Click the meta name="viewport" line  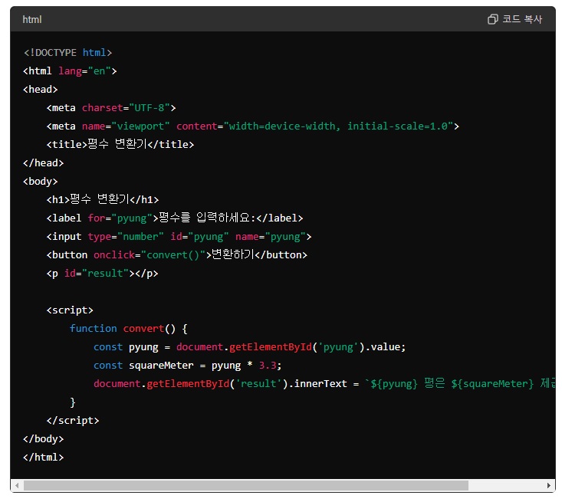(253, 126)
